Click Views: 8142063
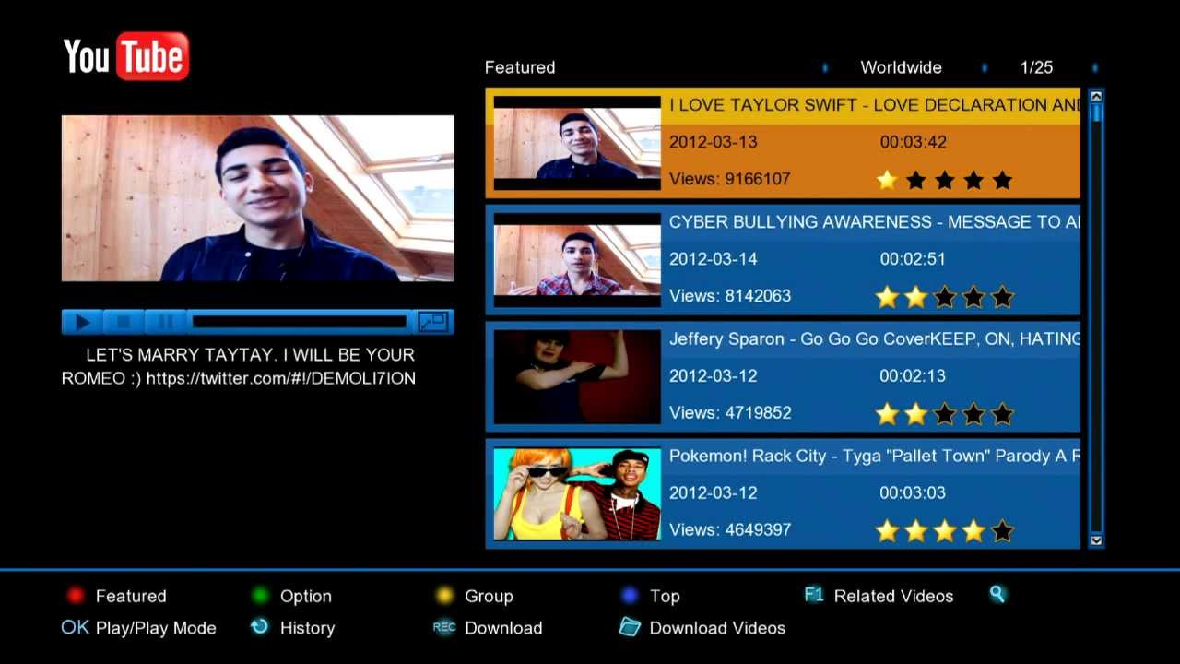 point(730,296)
